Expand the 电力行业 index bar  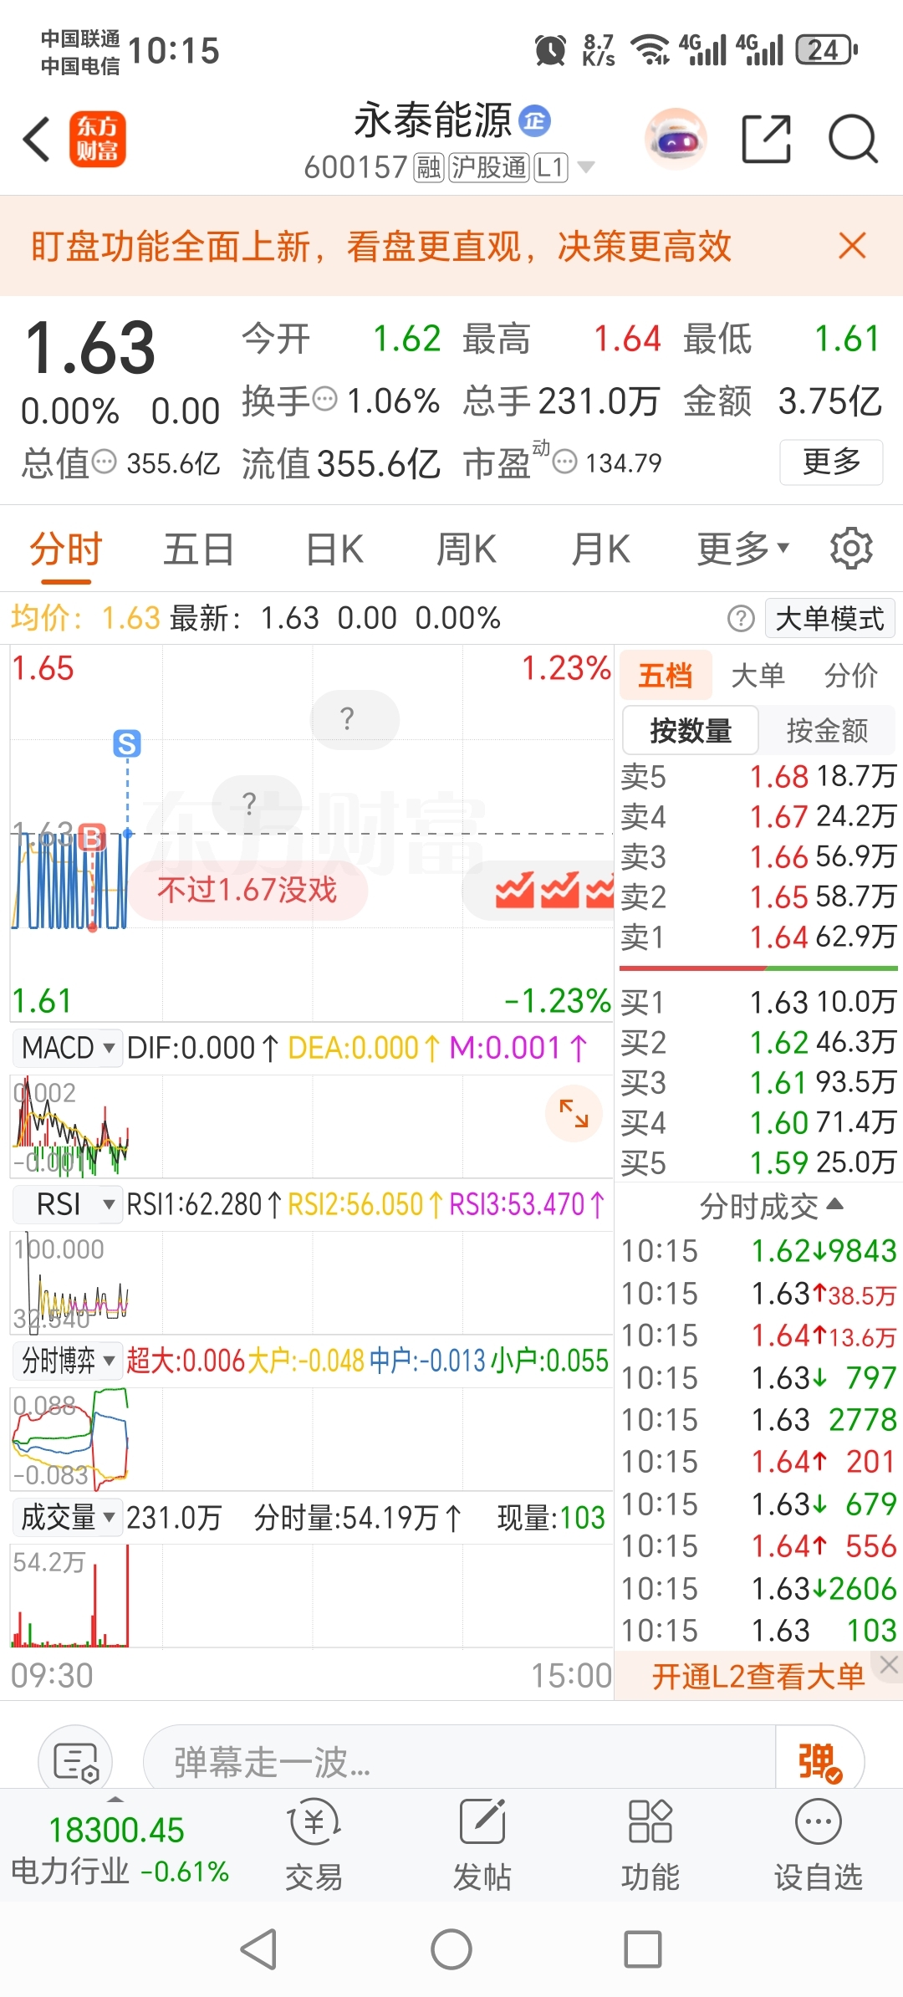tap(116, 1798)
